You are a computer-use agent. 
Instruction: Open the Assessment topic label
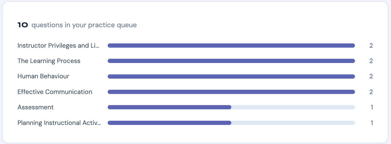36,107
